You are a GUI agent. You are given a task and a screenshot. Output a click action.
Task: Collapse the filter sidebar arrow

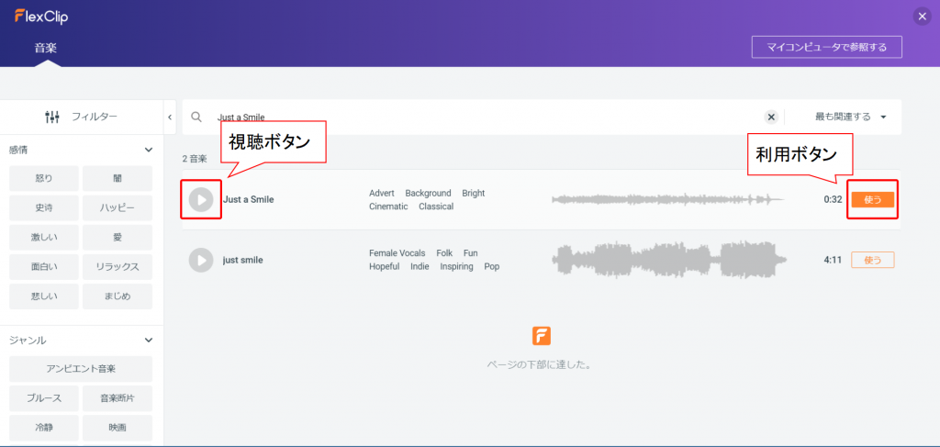pos(171,117)
